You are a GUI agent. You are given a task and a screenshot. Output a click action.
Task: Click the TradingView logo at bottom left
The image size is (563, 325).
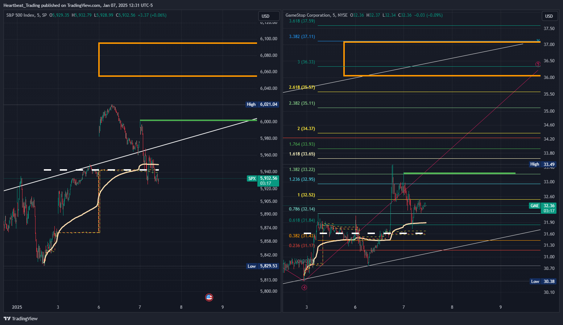pyautogui.click(x=21, y=319)
